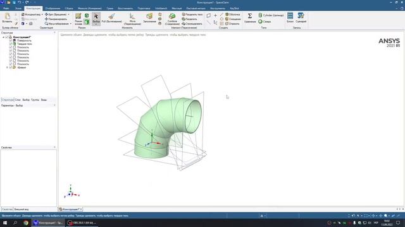Image resolution: width=405 pixels, height=227 pixels.
Task: Activate the Выбор (Select) tool
Action: pyautogui.click(x=96, y=18)
